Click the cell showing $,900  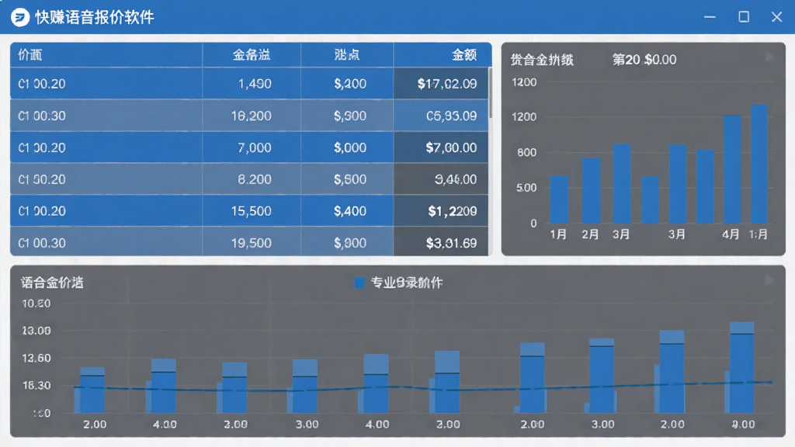point(347,243)
